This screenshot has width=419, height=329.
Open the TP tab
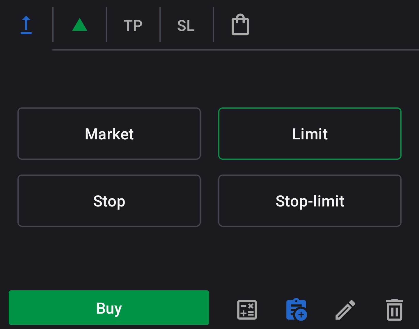click(133, 26)
